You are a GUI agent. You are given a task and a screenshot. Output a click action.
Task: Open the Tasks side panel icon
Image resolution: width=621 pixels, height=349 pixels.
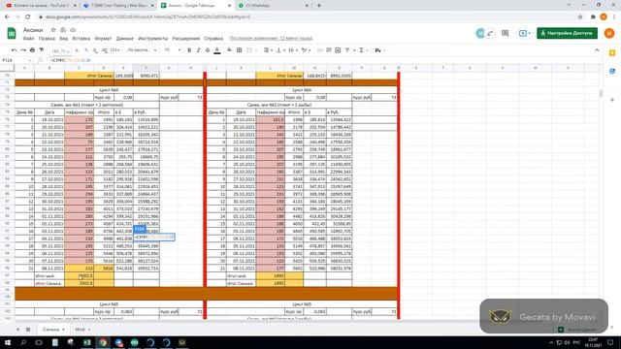(x=612, y=71)
